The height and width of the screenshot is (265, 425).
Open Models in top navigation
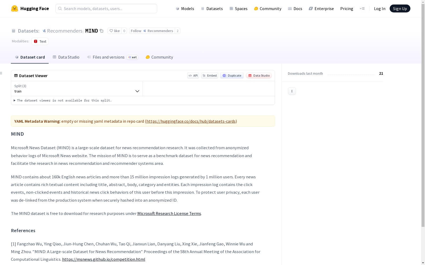(185, 8)
